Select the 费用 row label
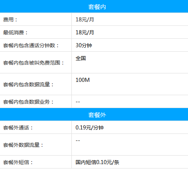The image size is (188, 170). point(10,20)
